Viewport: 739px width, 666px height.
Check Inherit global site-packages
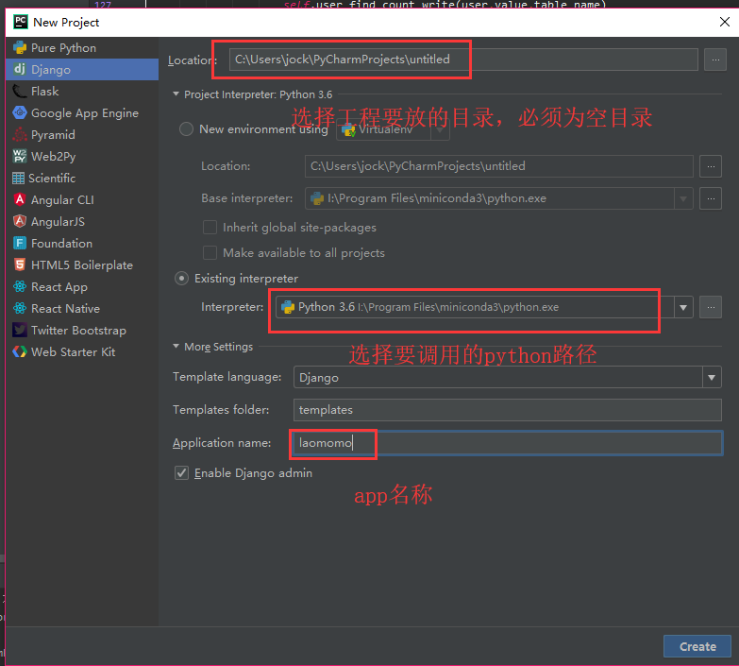pyautogui.click(x=210, y=228)
